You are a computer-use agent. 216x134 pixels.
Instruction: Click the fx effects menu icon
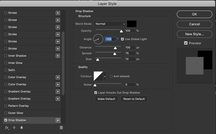click(x=7, y=128)
